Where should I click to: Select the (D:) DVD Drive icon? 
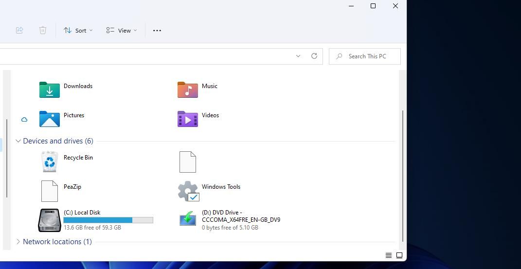[188, 220]
